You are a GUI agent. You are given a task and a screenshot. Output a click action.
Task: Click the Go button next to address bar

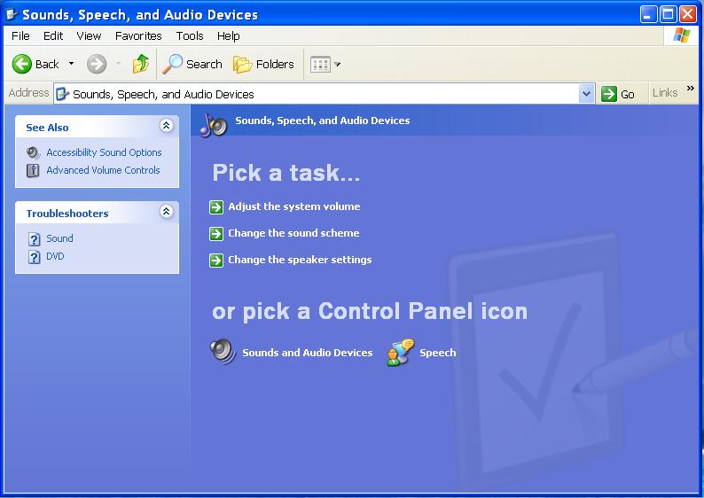[619, 94]
